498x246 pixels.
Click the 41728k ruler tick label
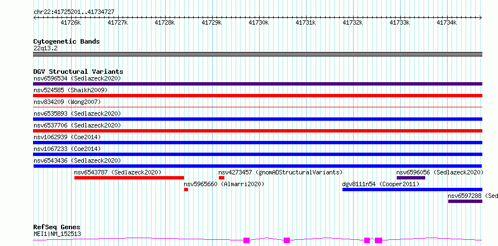click(x=165, y=22)
